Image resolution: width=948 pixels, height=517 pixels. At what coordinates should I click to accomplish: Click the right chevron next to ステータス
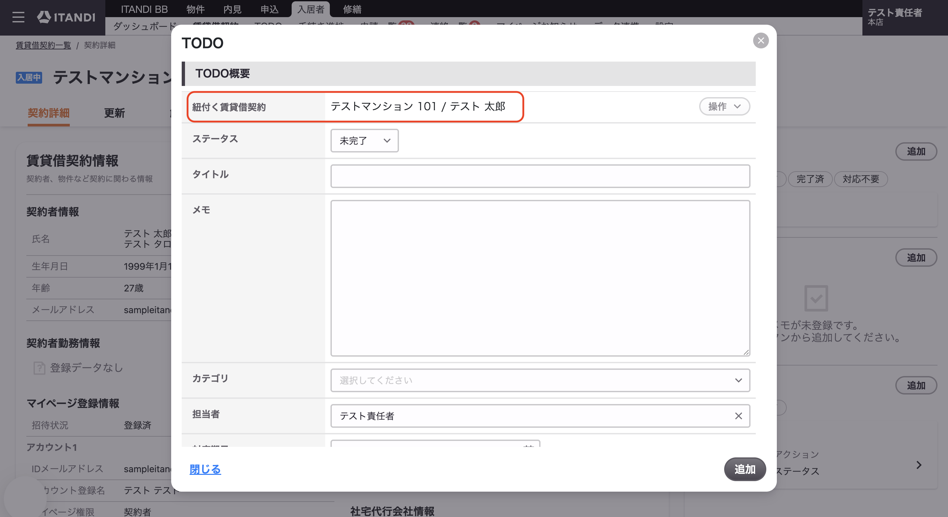pyautogui.click(x=919, y=465)
